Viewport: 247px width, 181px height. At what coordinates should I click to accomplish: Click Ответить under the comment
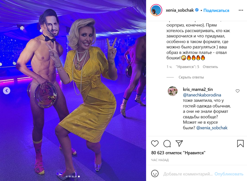pos(210,67)
